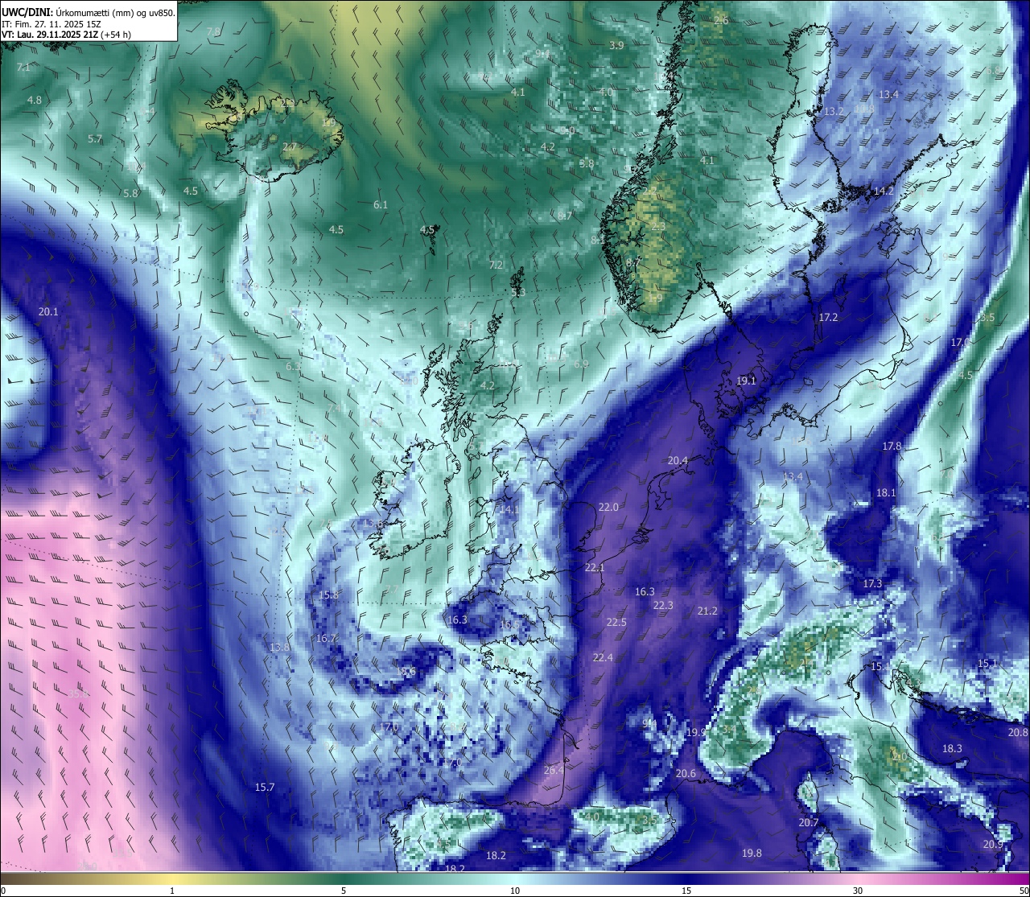The width and height of the screenshot is (1030, 897).
Task: Click the '10' tick on the color scale
Action: pos(515,890)
